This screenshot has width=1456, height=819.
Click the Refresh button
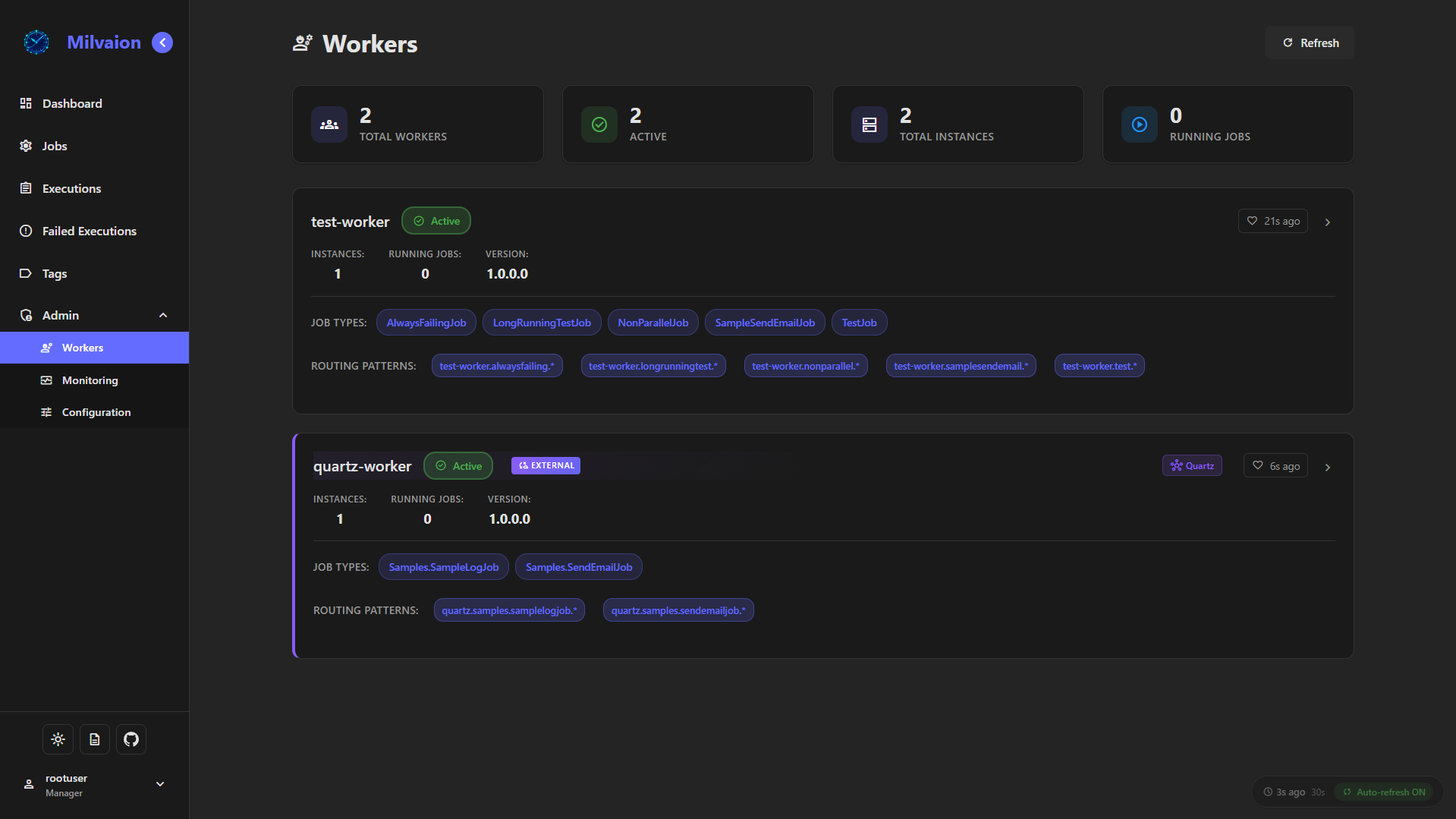[x=1310, y=43]
